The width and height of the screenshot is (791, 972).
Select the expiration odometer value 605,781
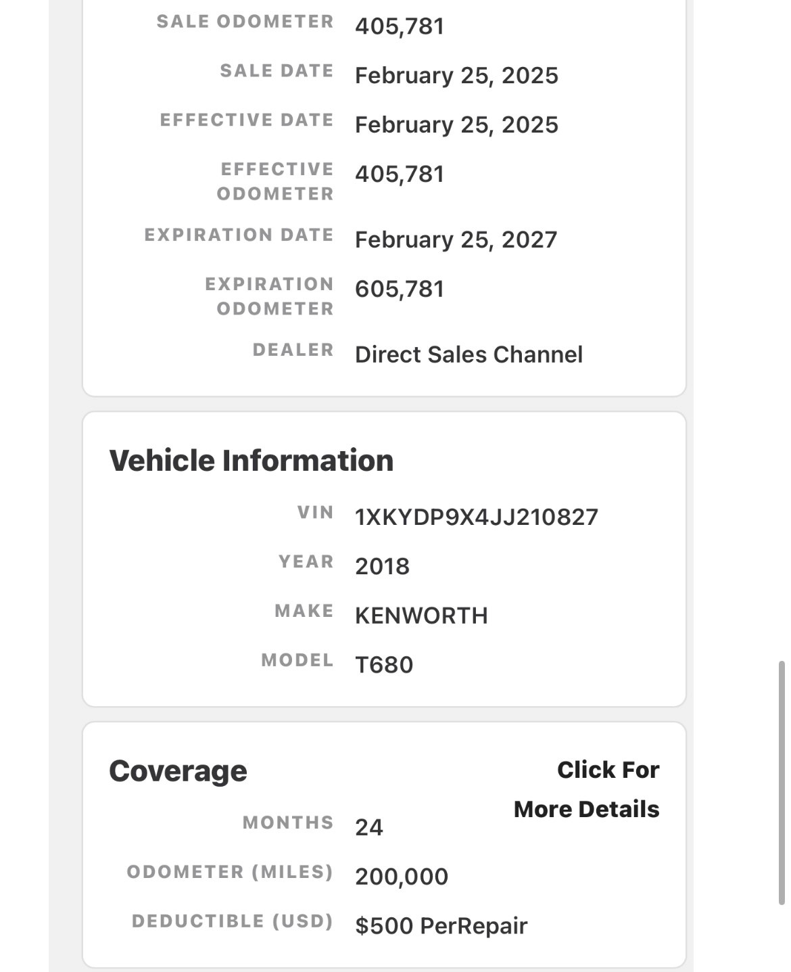[400, 289]
